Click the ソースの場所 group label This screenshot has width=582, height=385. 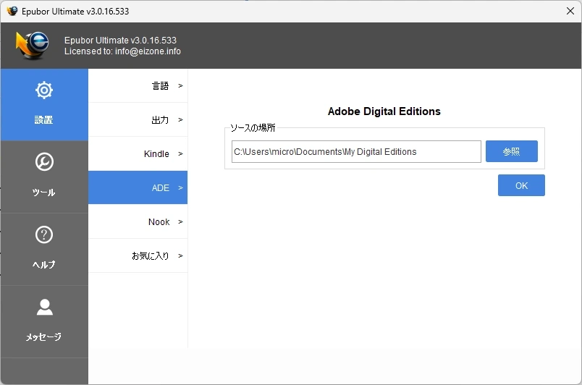pyautogui.click(x=253, y=128)
